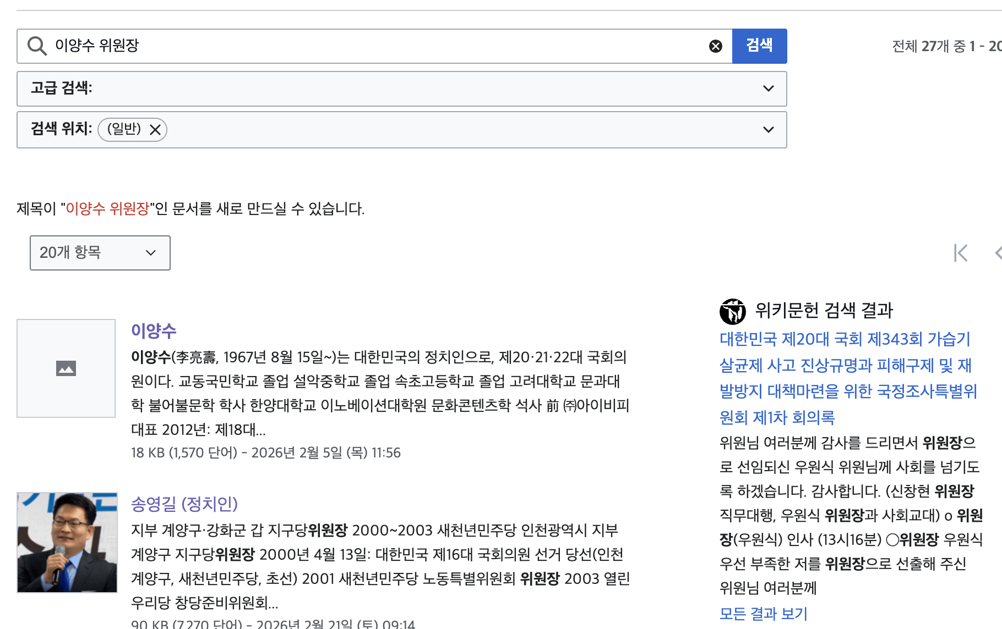Click the previous page arrow icon
The image size is (1002, 629).
[x=998, y=253]
